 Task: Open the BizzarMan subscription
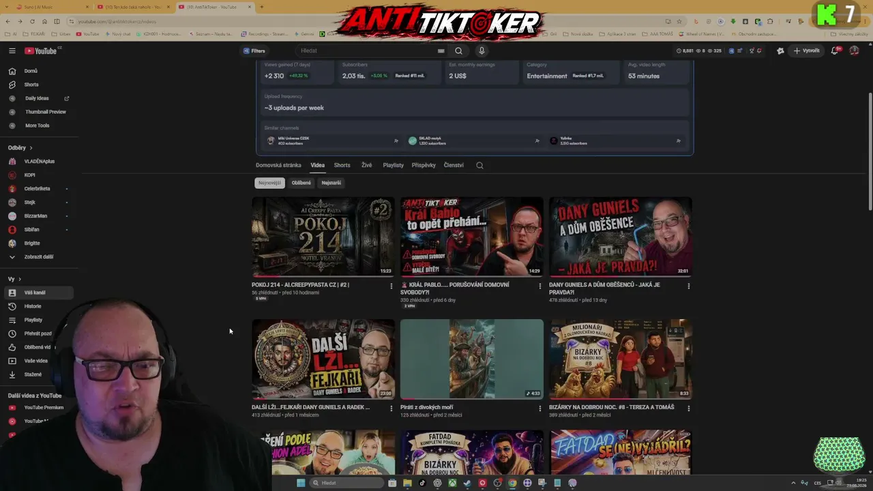(x=38, y=216)
